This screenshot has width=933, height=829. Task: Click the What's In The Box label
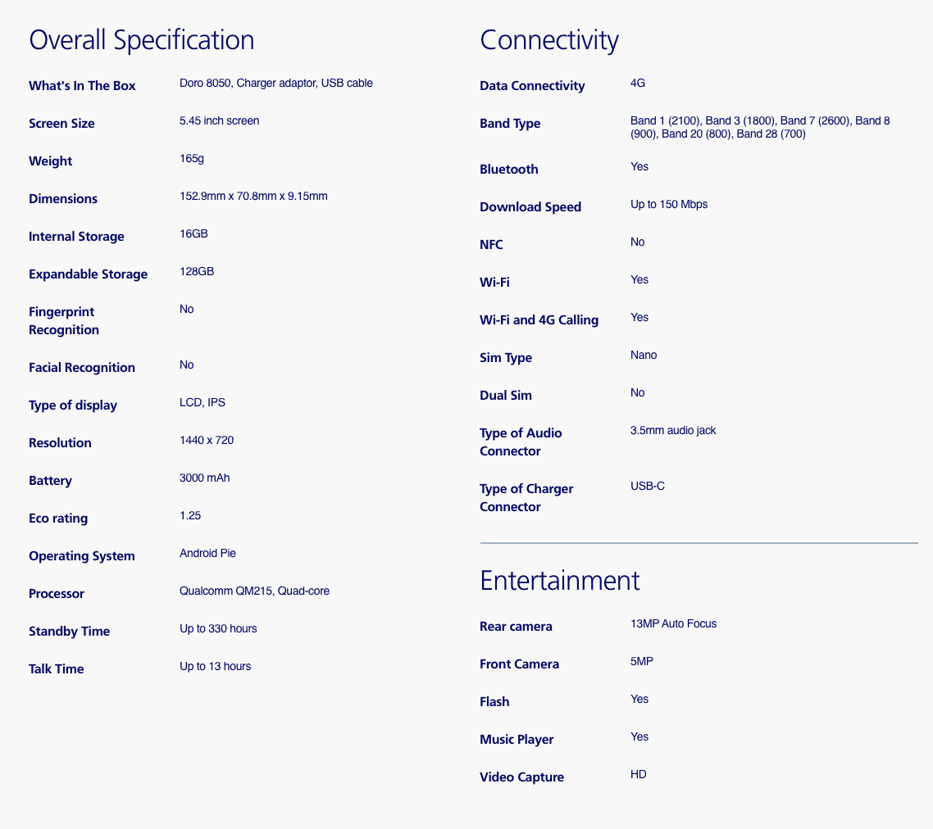coord(82,86)
